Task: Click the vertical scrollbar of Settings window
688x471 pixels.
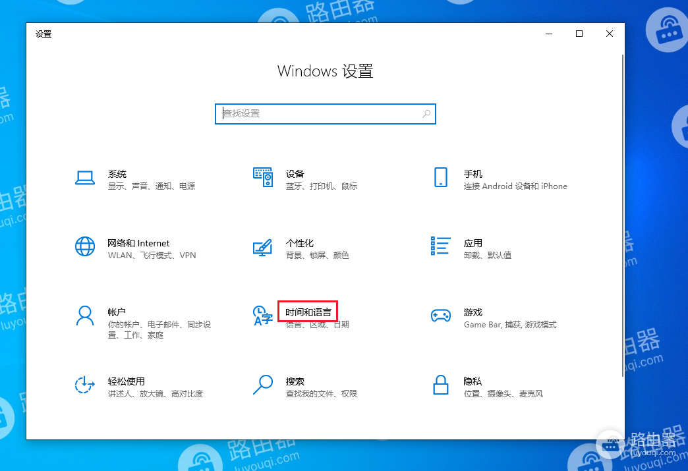Action: coord(623,215)
